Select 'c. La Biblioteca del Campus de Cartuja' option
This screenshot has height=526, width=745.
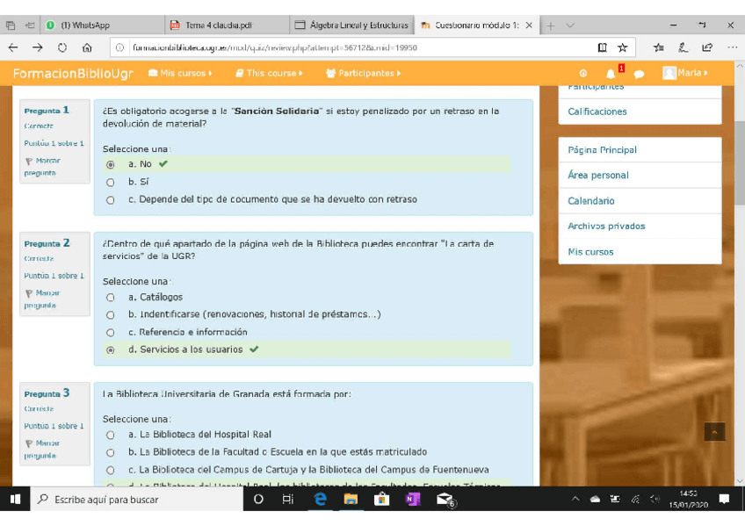pos(110,470)
